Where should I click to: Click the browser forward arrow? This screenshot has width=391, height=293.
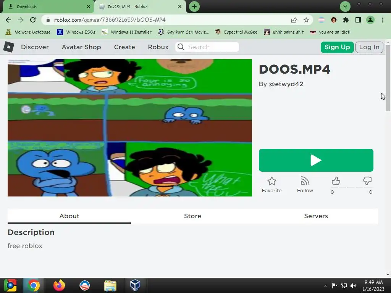(x=21, y=20)
